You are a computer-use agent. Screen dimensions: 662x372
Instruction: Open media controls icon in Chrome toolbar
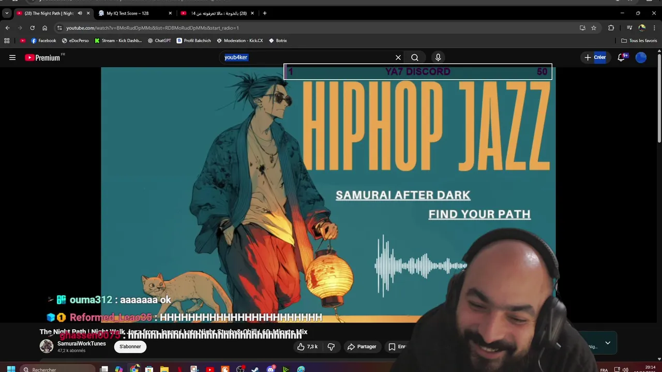[x=629, y=28]
